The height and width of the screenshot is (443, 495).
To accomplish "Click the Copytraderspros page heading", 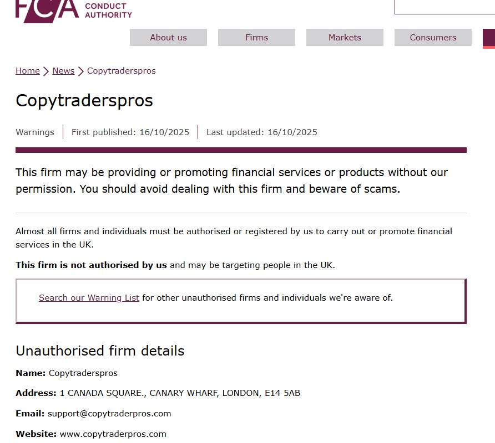I will pyautogui.click(x=84, y=101).
